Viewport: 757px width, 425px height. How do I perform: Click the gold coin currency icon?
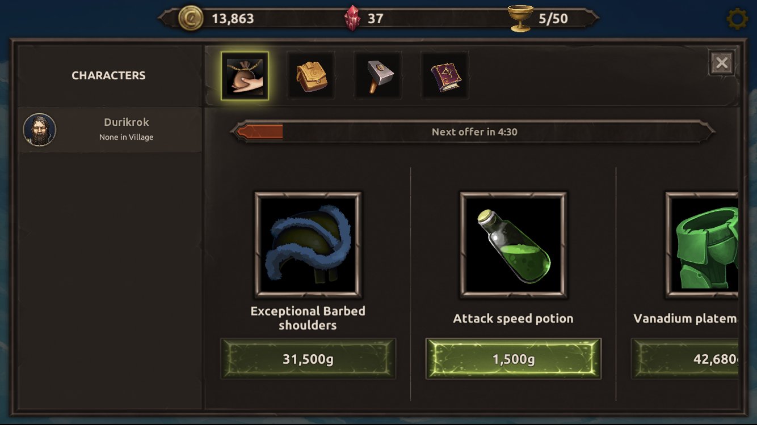(x=191, y=18)
